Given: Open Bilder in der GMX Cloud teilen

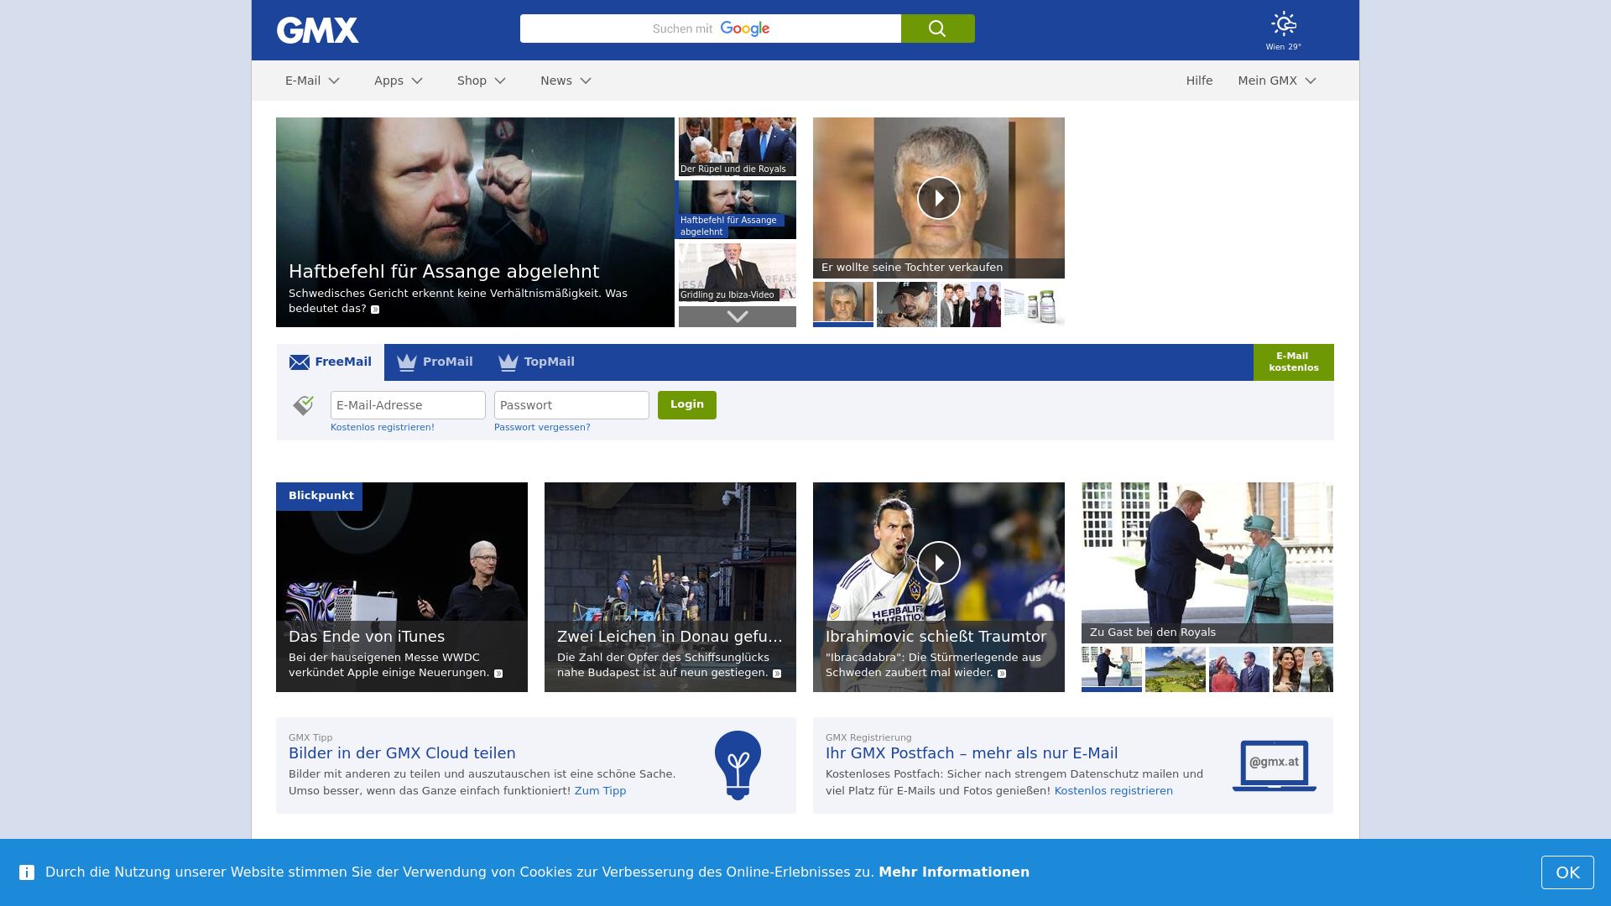Looking at the screenshot, I should click(x=402, y=753).
